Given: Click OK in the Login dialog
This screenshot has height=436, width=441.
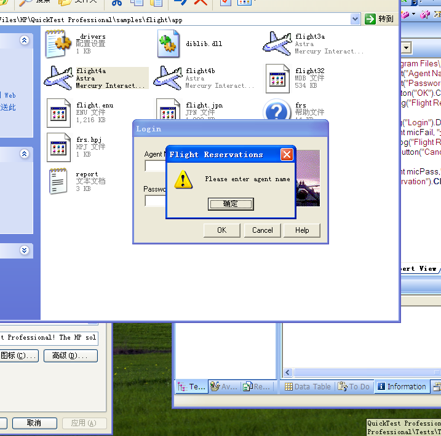Looking at the screenshot, I should 222,230.
